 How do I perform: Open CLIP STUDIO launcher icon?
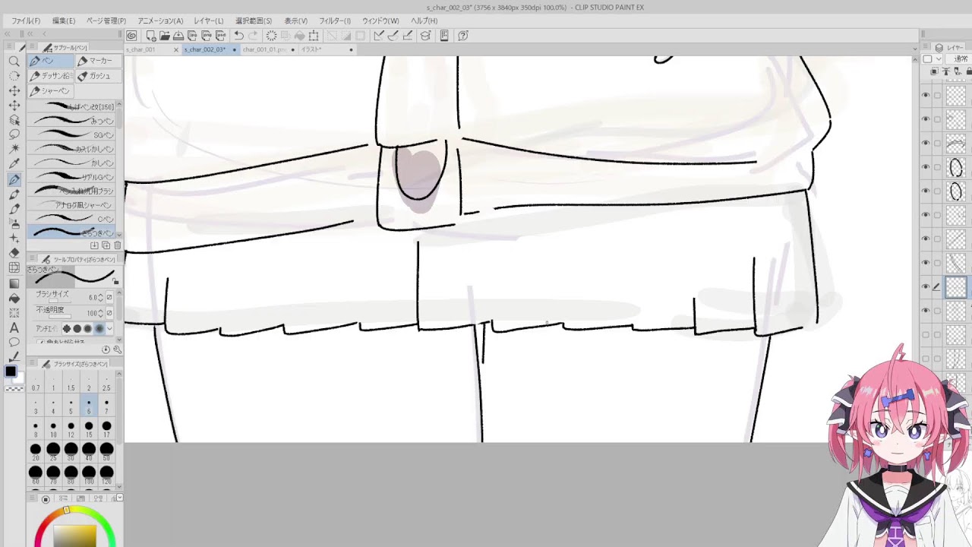131,36
